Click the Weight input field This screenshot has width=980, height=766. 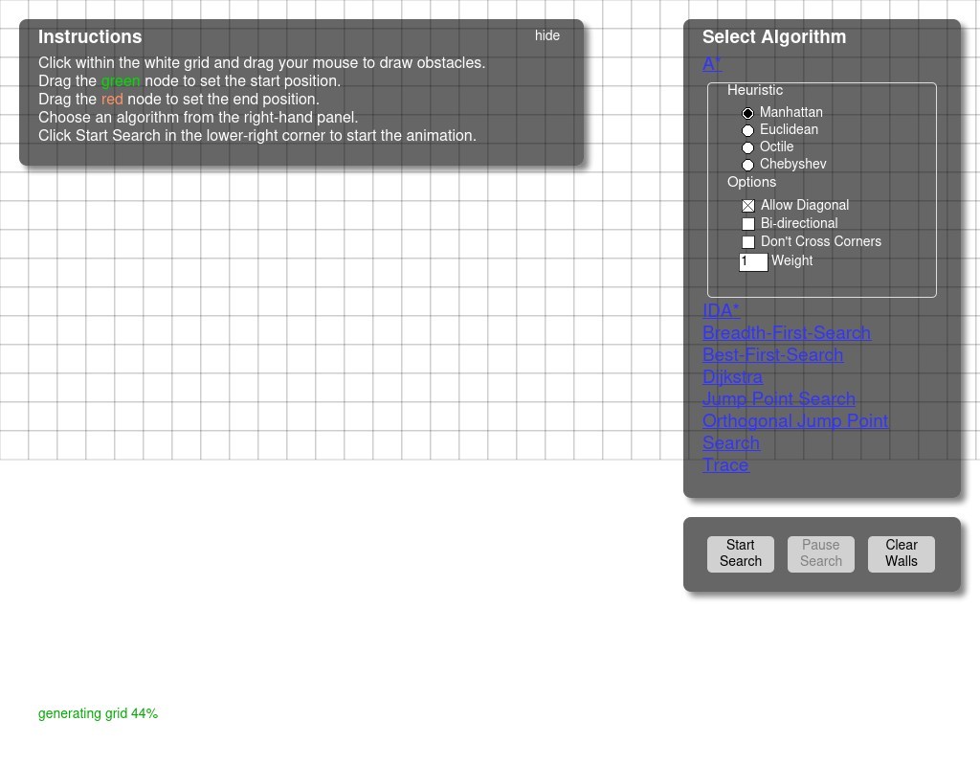tap(753, 261)
